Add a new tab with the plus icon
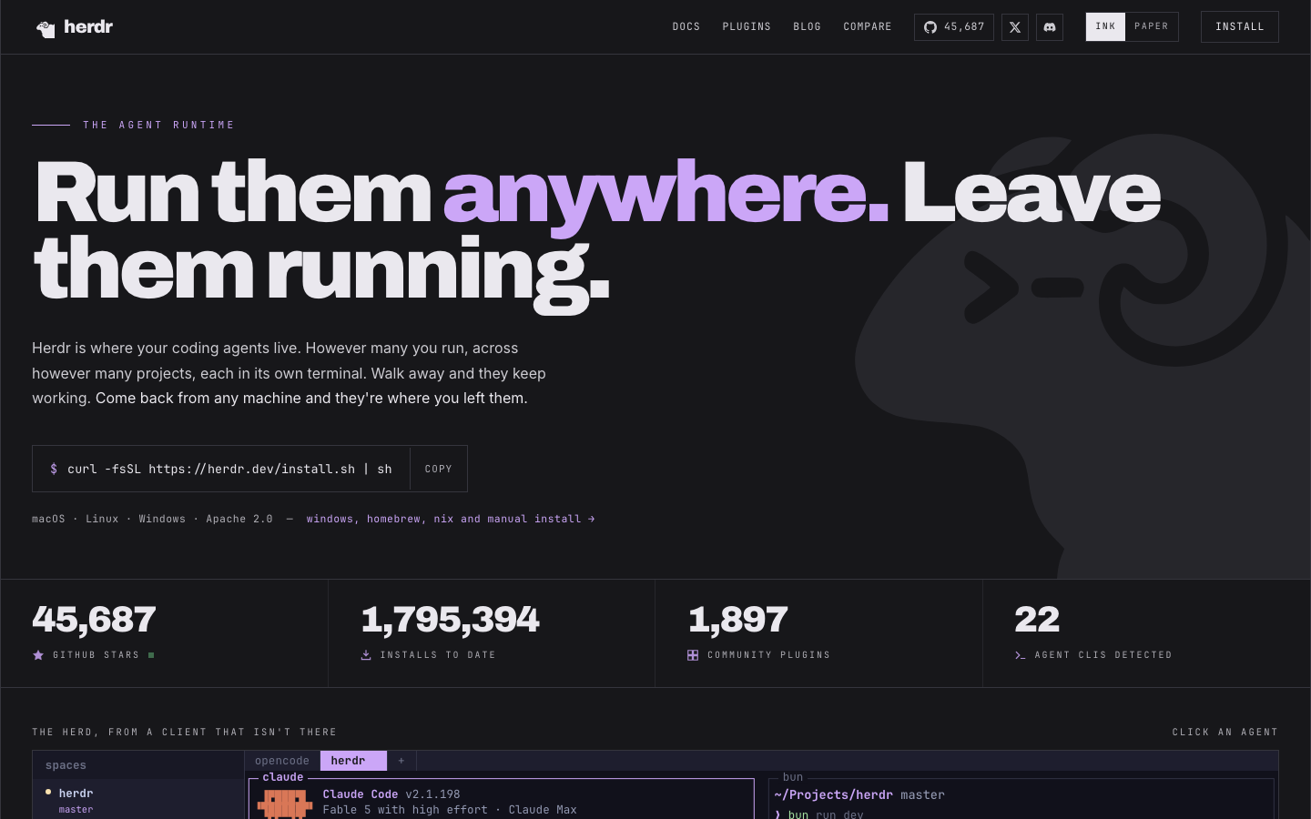 [x=401, y=761]
